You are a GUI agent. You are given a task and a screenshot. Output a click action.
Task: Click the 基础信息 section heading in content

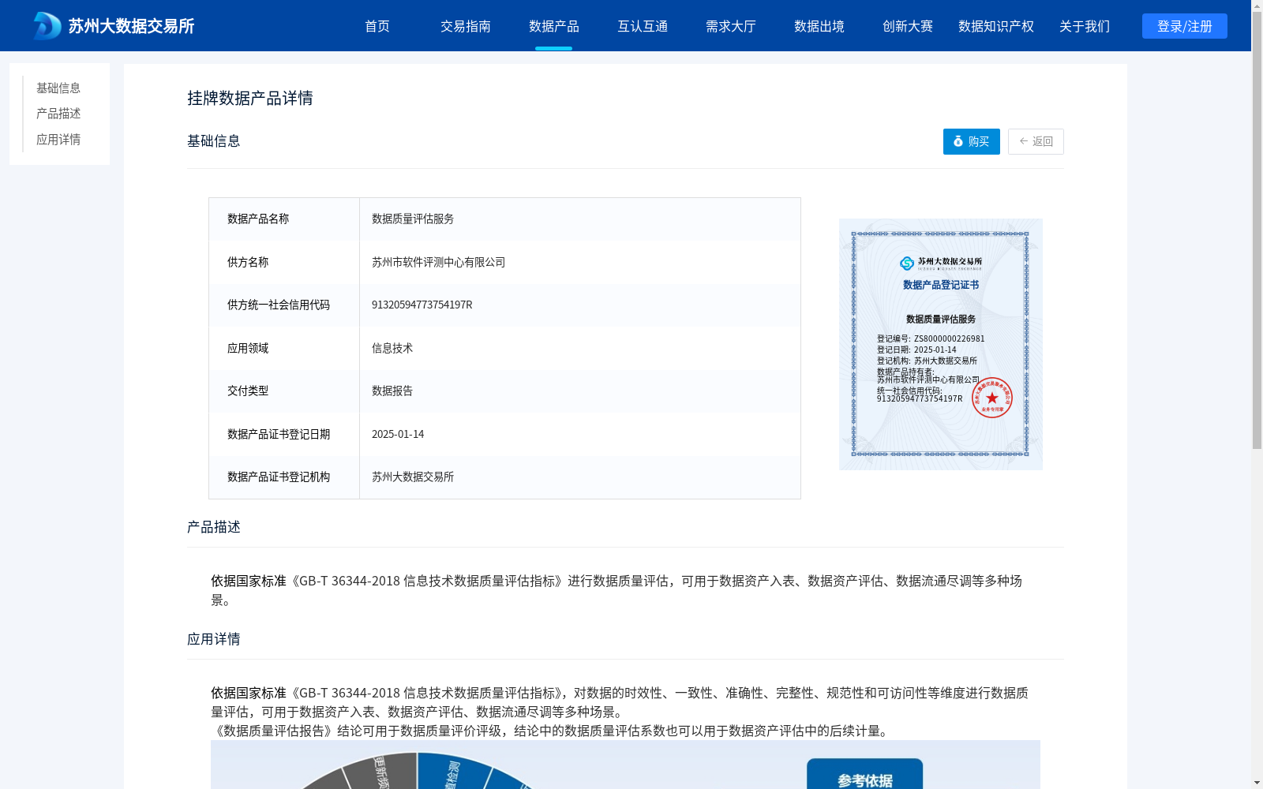[x=214, y=141]
